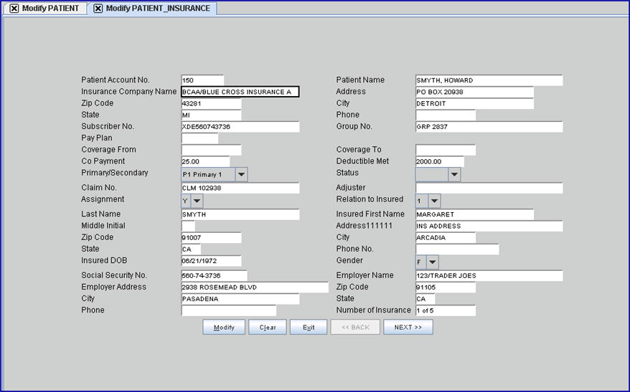Click the Modify button

click(224, 327)
